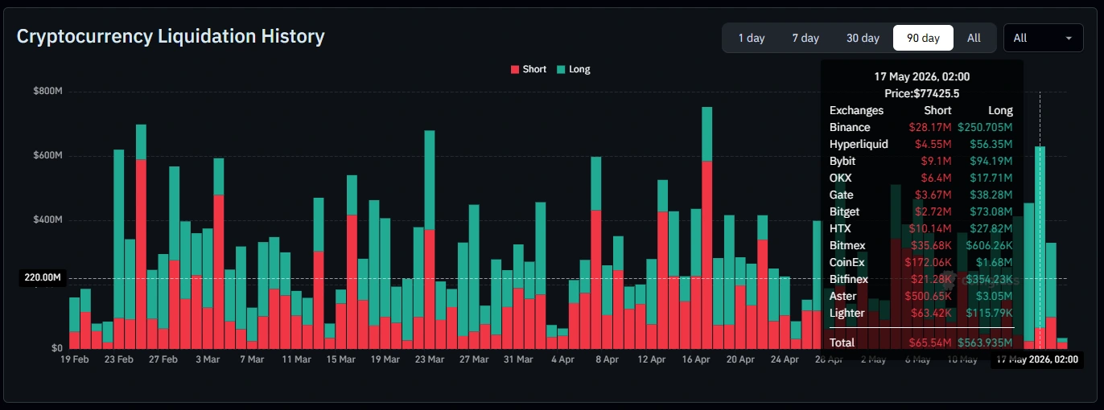
Task: Toggle the Short series legend
Action: point(529,69)
